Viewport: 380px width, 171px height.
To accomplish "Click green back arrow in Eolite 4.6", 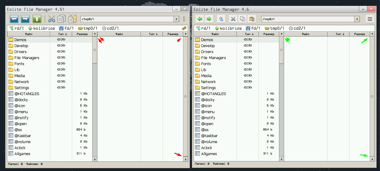I will click(200, 19).
